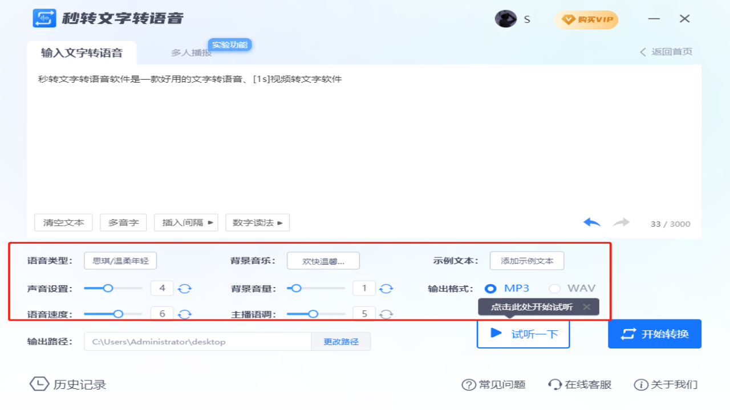The width and height of the screenshot is (730, 410).
Task: Reset 语音速度 using its refresh icon
Action: click(185, 313)
